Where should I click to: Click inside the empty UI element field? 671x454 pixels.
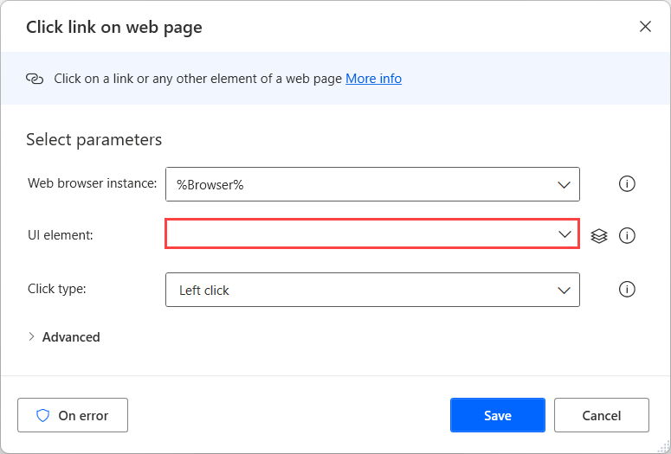tap(355, 234)
